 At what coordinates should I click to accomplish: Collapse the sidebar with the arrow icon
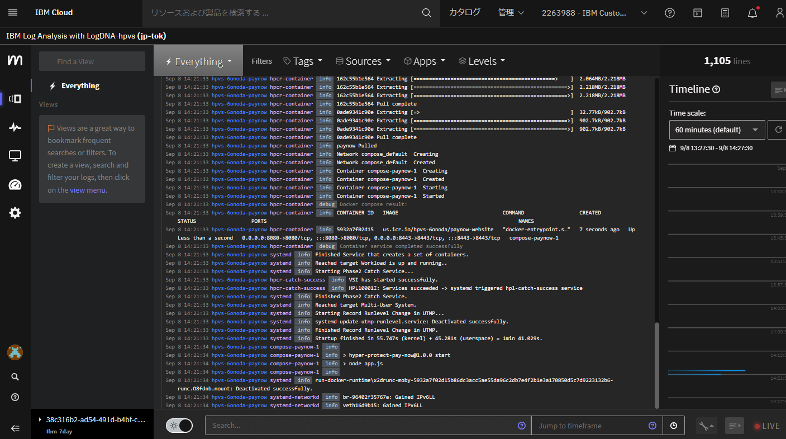coord(15,428)
